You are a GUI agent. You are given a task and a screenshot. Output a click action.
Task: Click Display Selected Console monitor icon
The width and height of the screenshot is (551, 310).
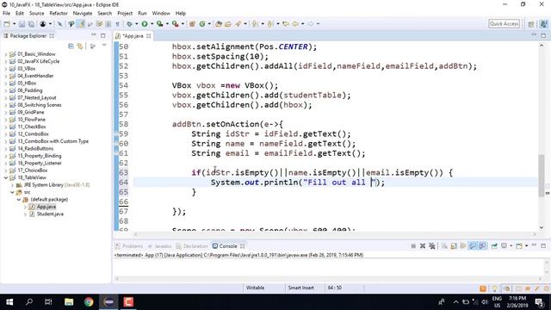pyautogui.click(x=504, y=246)
